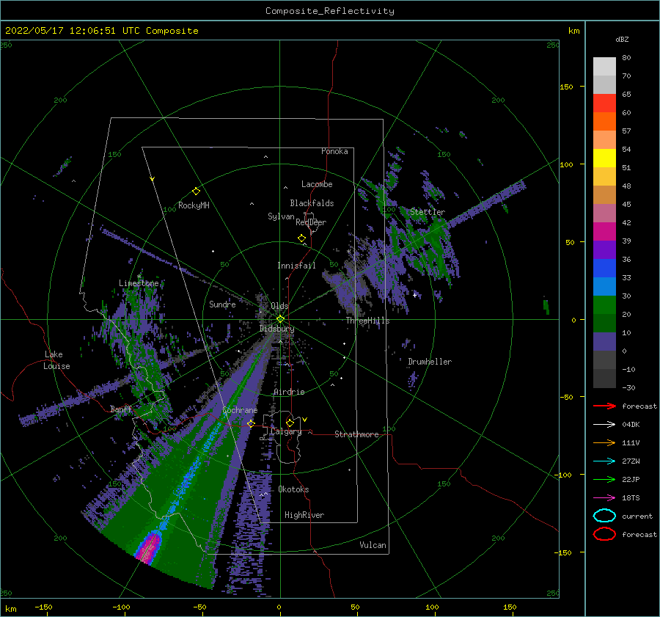The height and width of the screenshot is (617, 660).
Task: Click the purple 0-10 dBZ swatch
Action: [604, 342]
